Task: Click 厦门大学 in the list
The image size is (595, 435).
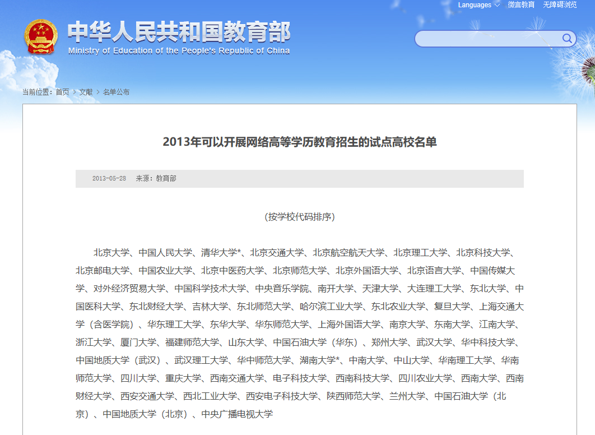Action: [x=138, y=343]
